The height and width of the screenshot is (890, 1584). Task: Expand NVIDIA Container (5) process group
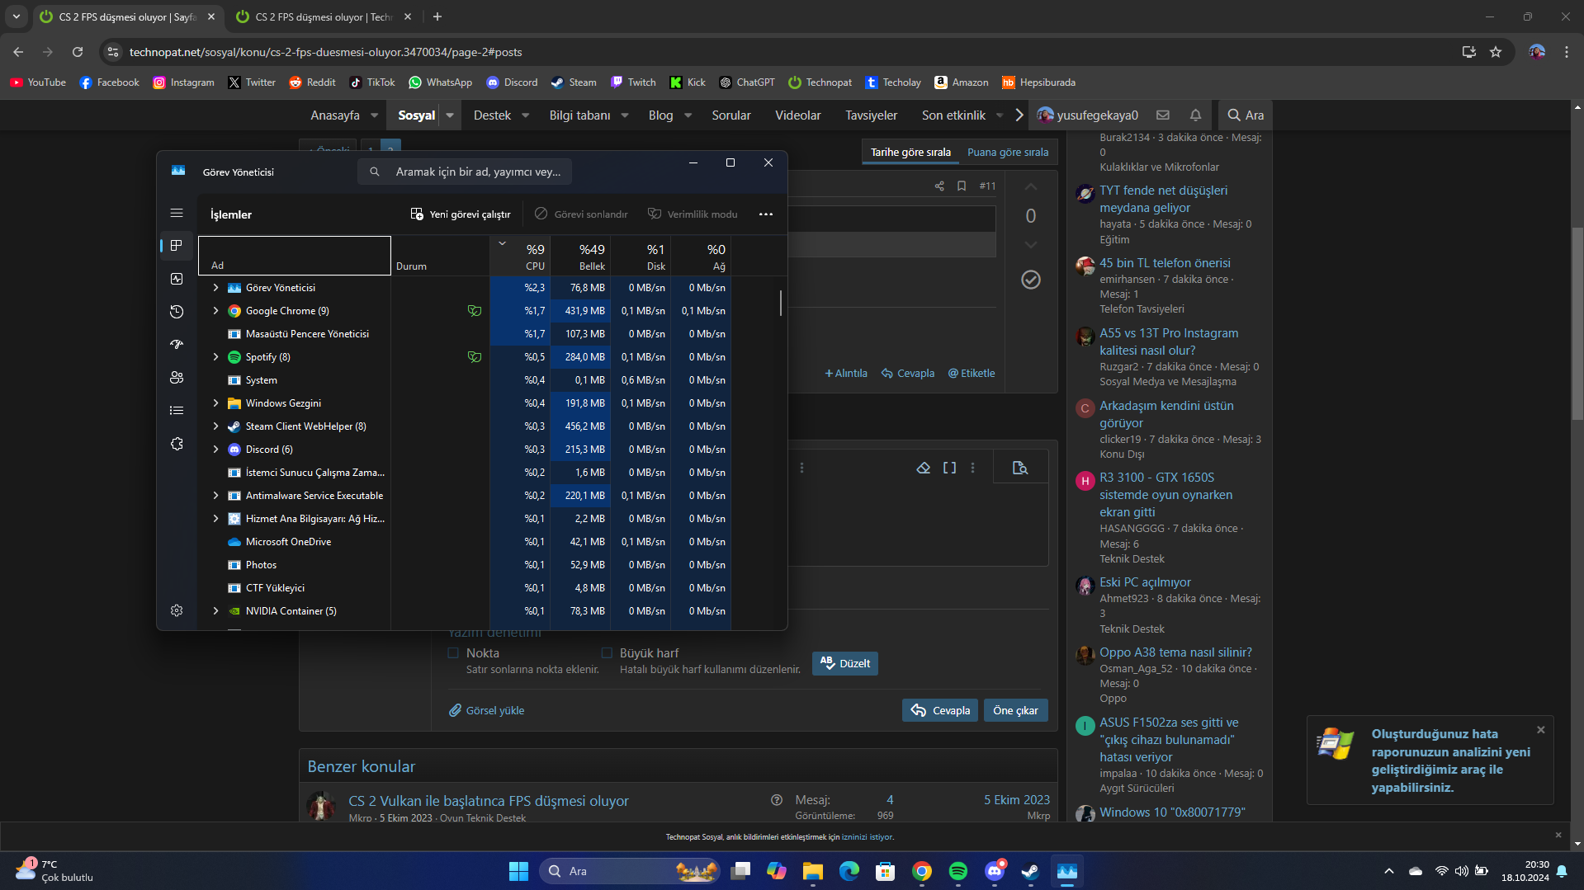[215, 611]
